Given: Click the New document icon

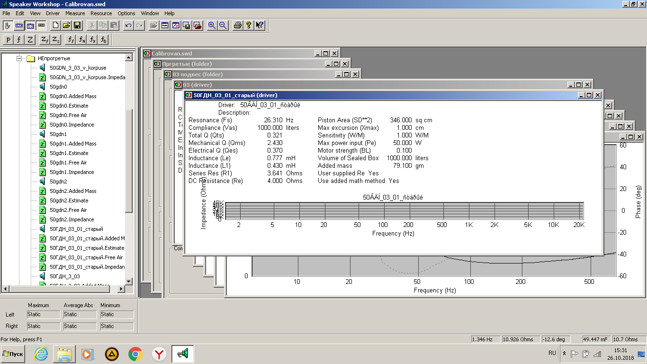Looking at the screenshot, I should [x=55, y=26].
